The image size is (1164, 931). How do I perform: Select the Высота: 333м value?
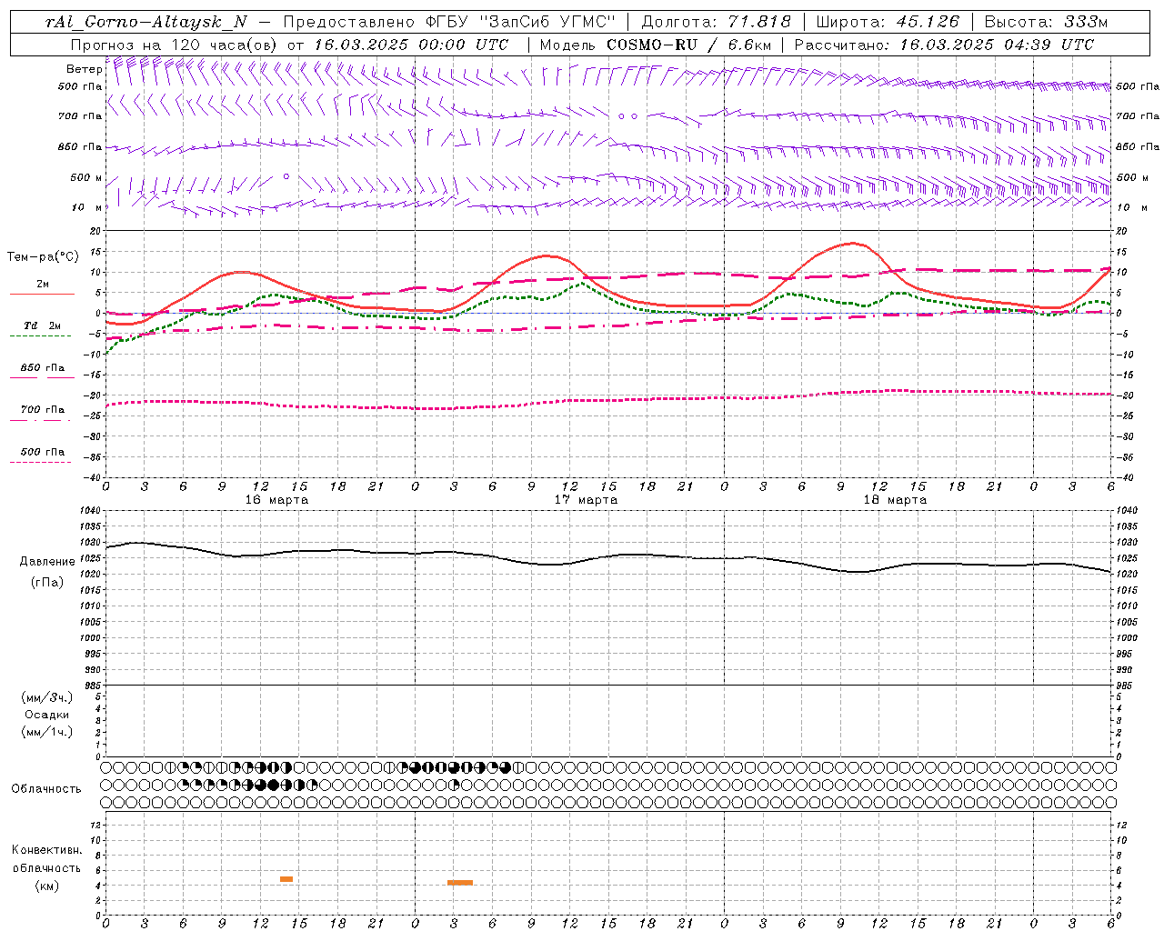[1047, 22]
